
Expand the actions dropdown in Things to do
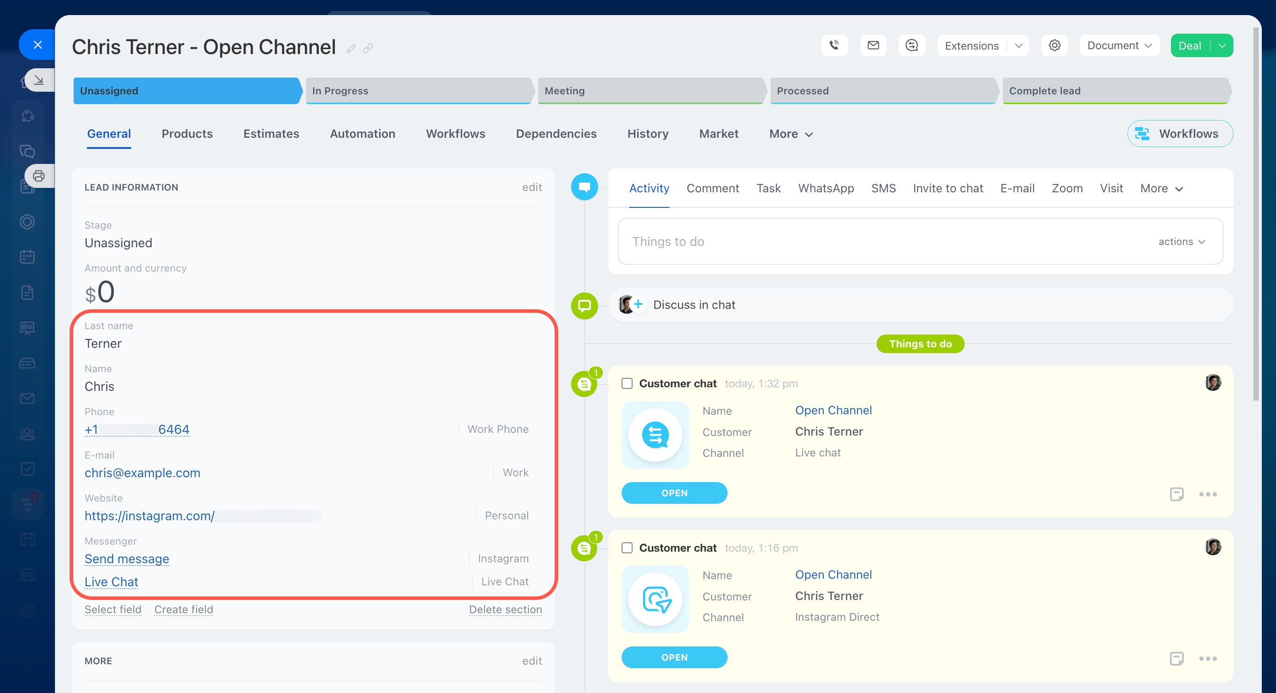(1182, 241)
